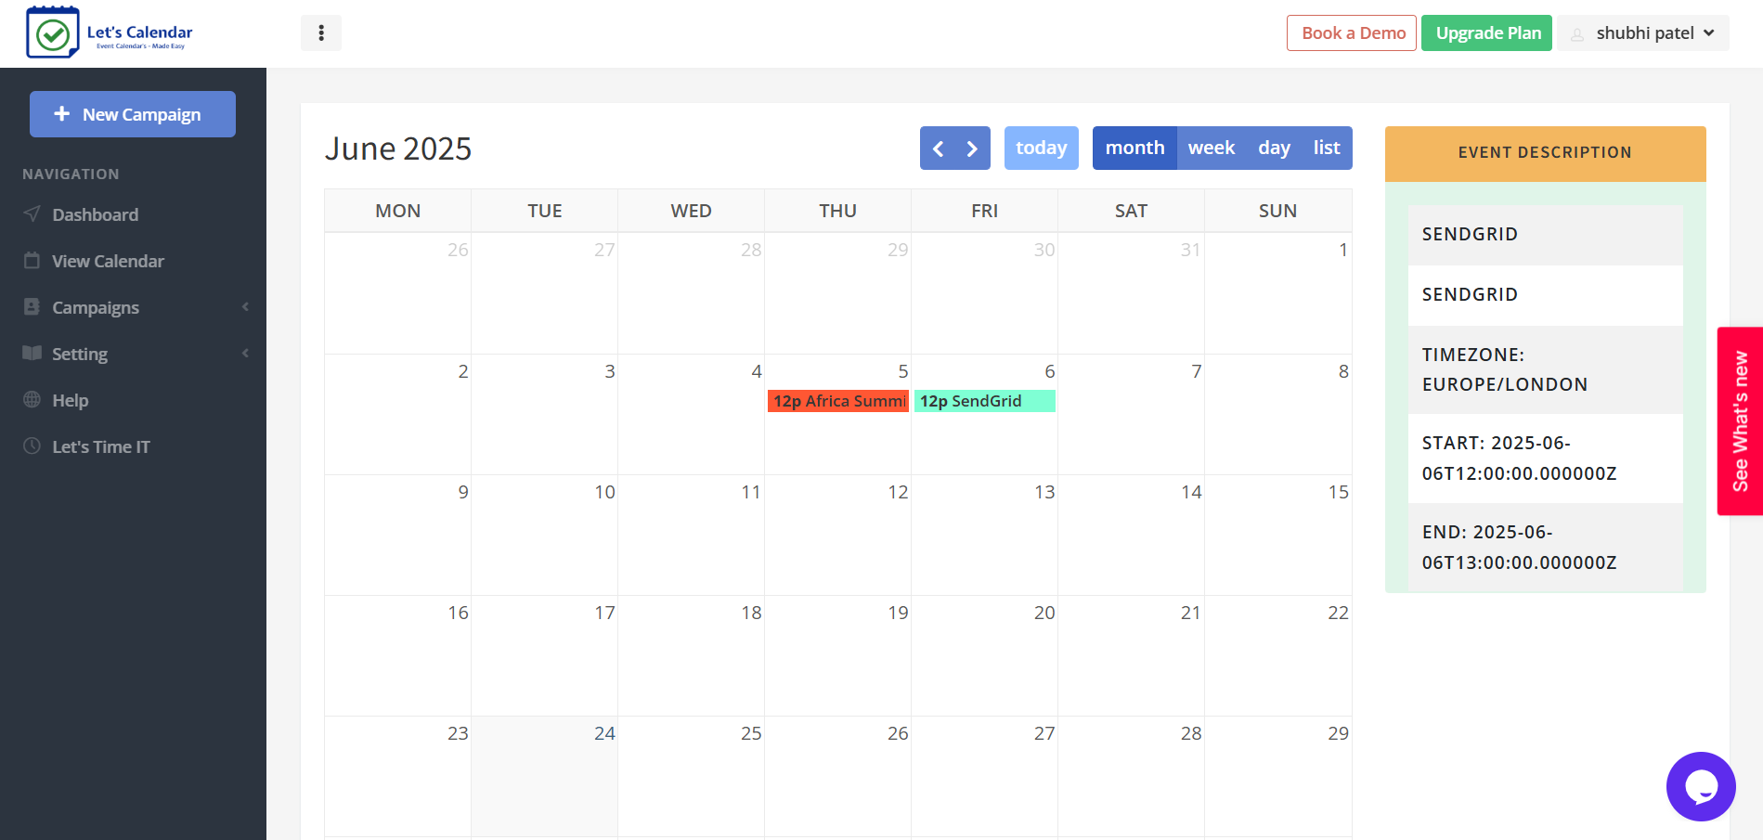The height and width of the screenshot is (840, 1763).
Task: Click the Book a Demo button
Action: point(1351,32)
